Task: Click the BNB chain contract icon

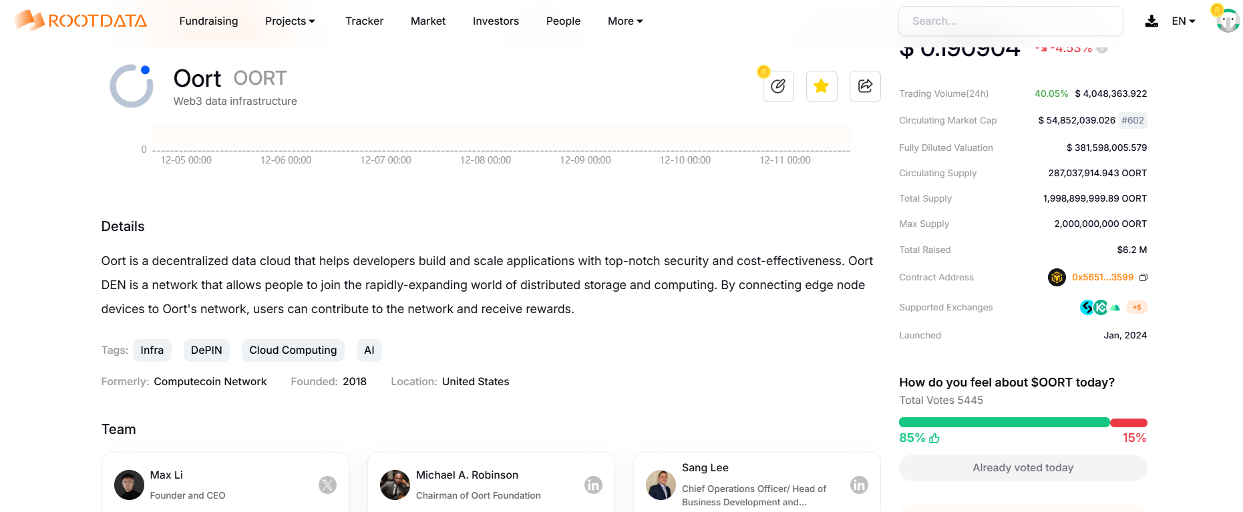Action: pyautogui.click(x=1057, y=277)
